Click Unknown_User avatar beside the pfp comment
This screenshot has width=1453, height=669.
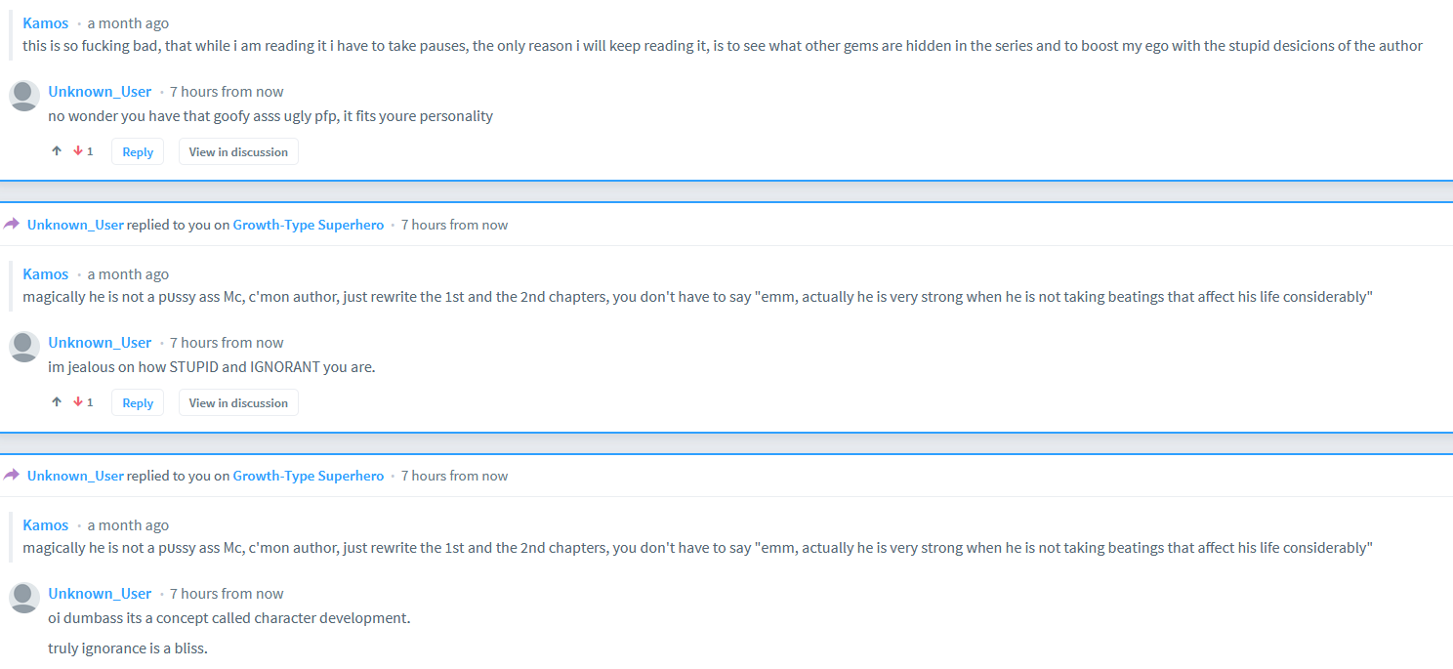(x=24, y=96)
